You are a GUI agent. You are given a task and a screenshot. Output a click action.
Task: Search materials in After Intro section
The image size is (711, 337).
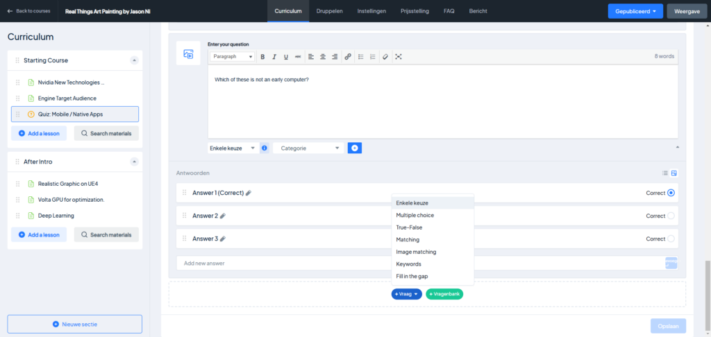click(106, 235)
